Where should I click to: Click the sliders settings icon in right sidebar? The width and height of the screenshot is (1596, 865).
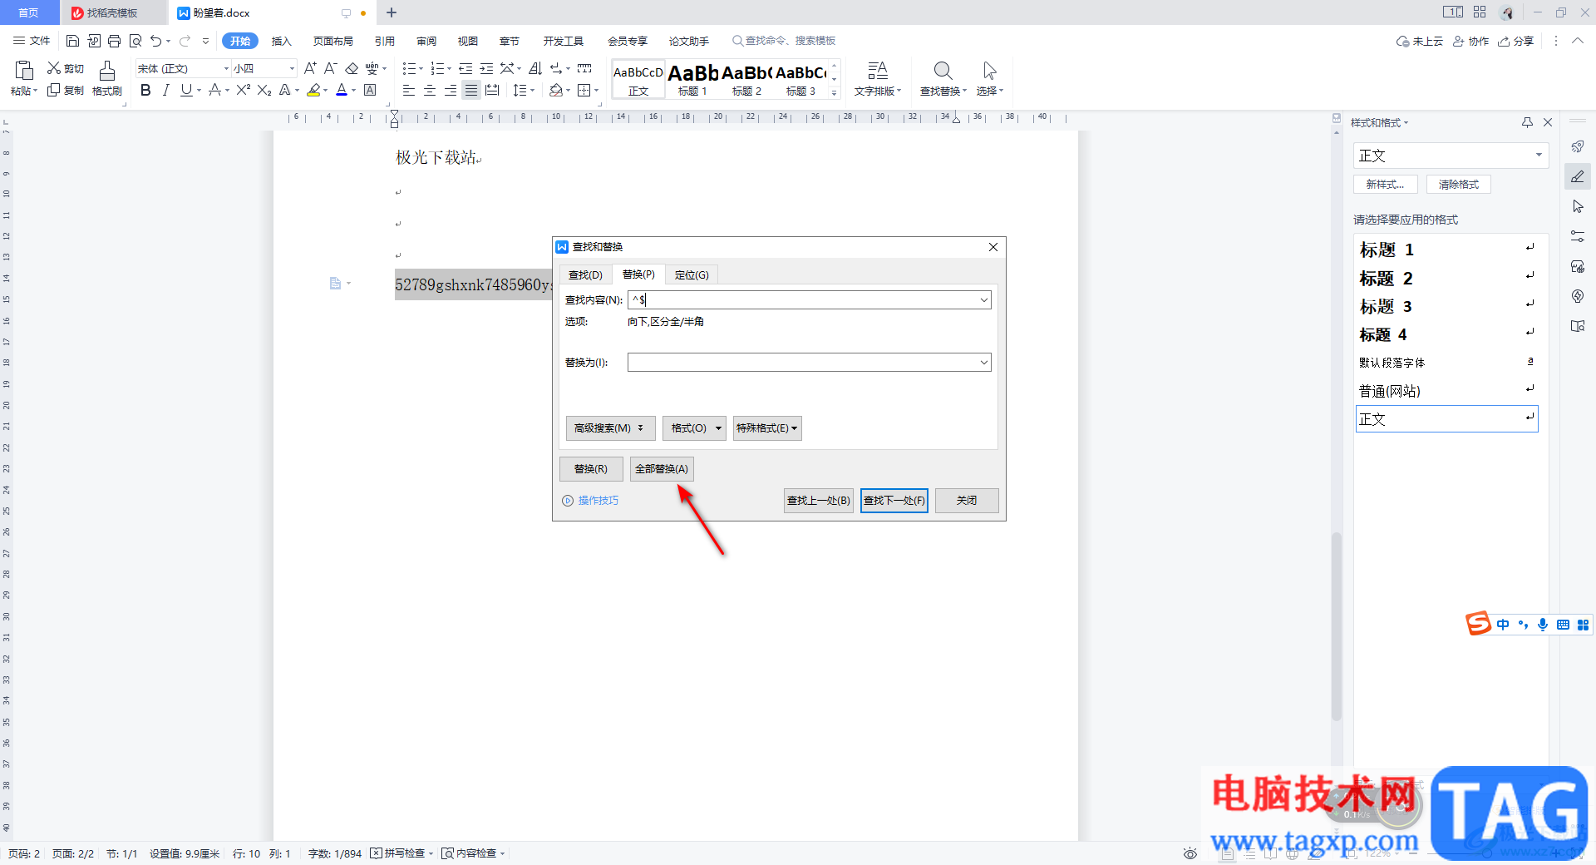point(1578,236)
